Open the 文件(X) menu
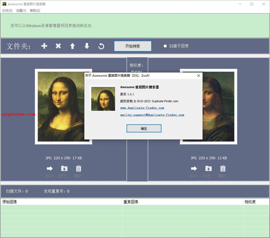 (7, 11)
